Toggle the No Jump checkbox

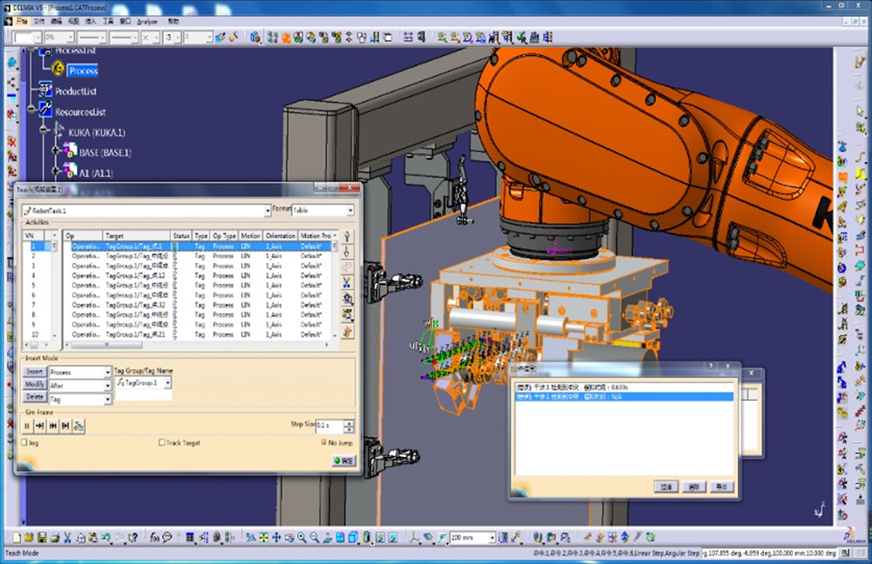pos(324,443)
